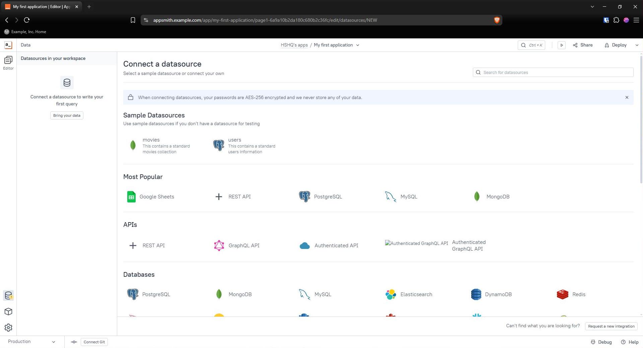Click the users sample datasource icon
This screenshot has width=643, height=348.
(x=219, y=145)
